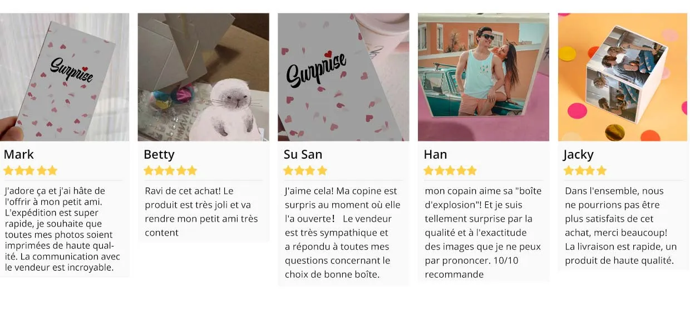Click Mark's review text about fast shipping

pyautogui.click(x=62, y=229)
